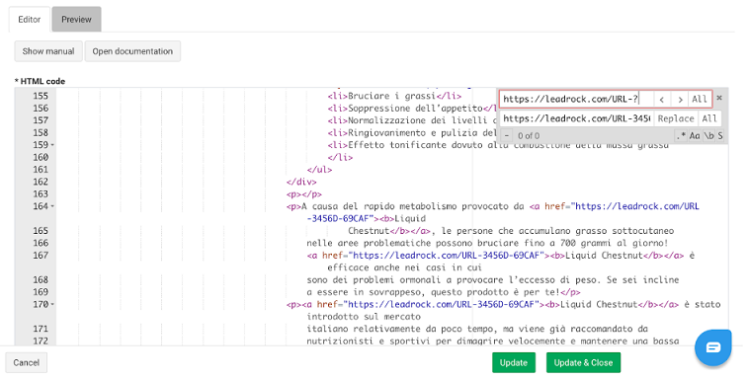Viewport: 747px width, 379px height.
Task: Click the closing </div> tag on line 162
Action: coord(301,182)
